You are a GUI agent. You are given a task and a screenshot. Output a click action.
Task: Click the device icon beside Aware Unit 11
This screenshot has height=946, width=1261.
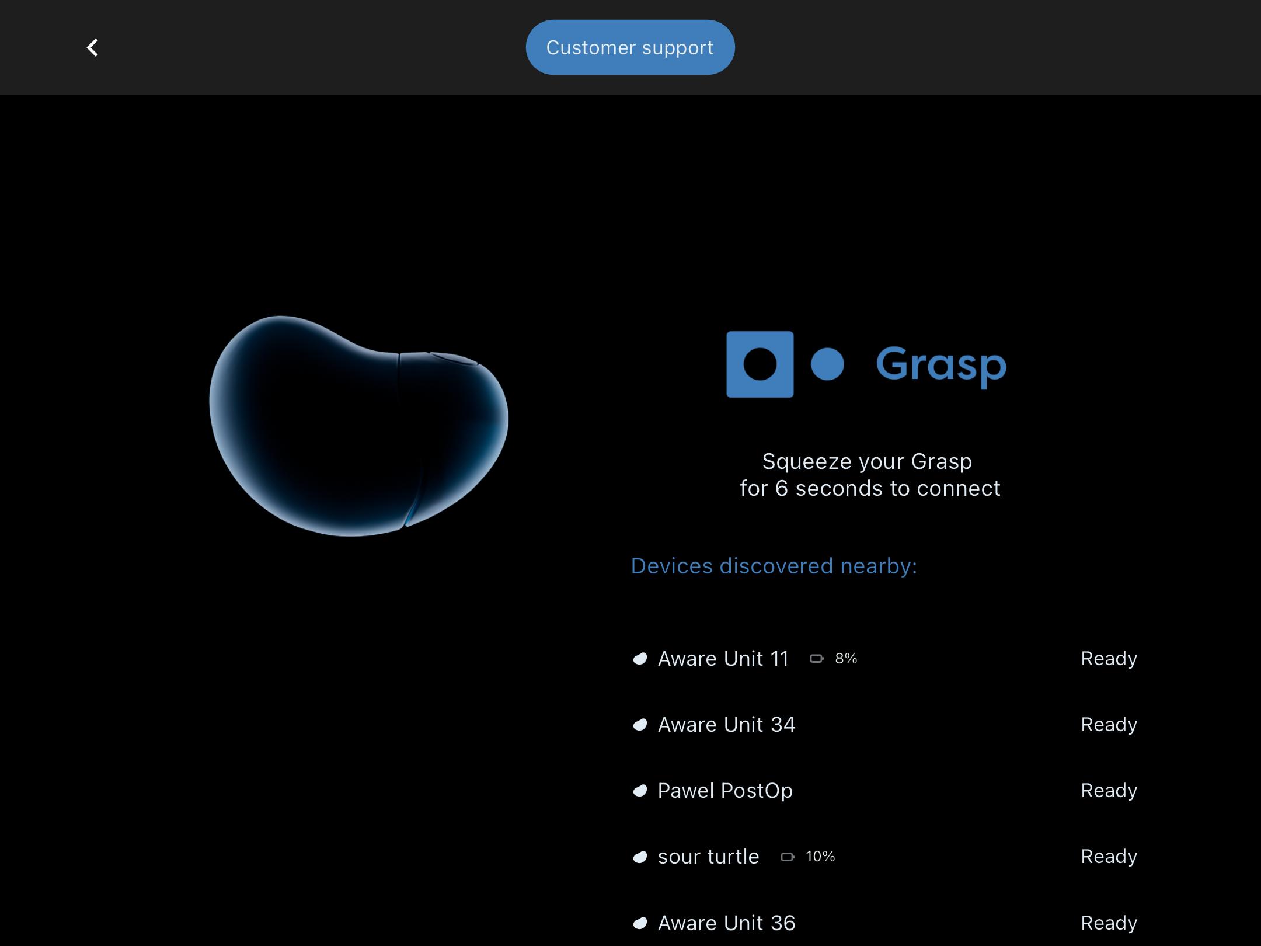pyautogui.click(x=640, y=659)
